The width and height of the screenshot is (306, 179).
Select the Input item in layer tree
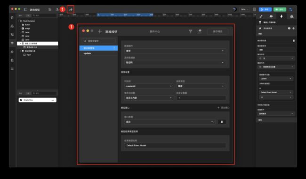click(x=29, y=55)
